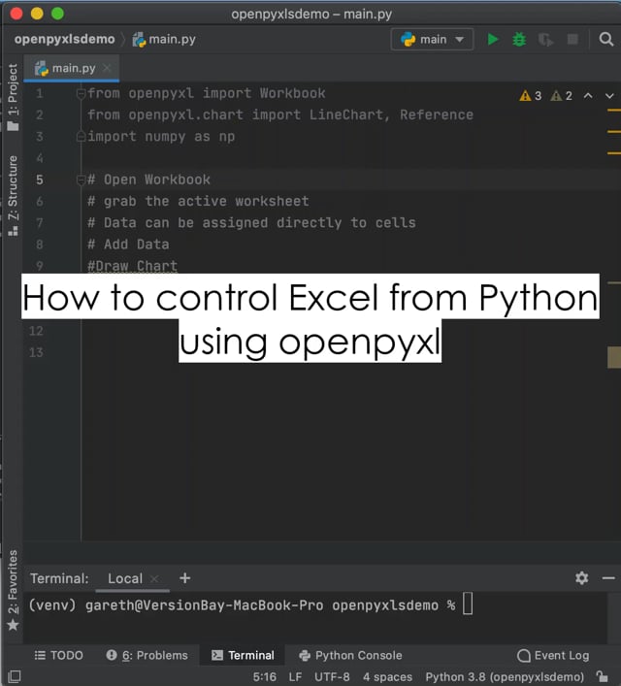621x686 pixels.
Task: Click openpyxlsdemo breadcrumb in navigation bar
Action: point(64,40)
